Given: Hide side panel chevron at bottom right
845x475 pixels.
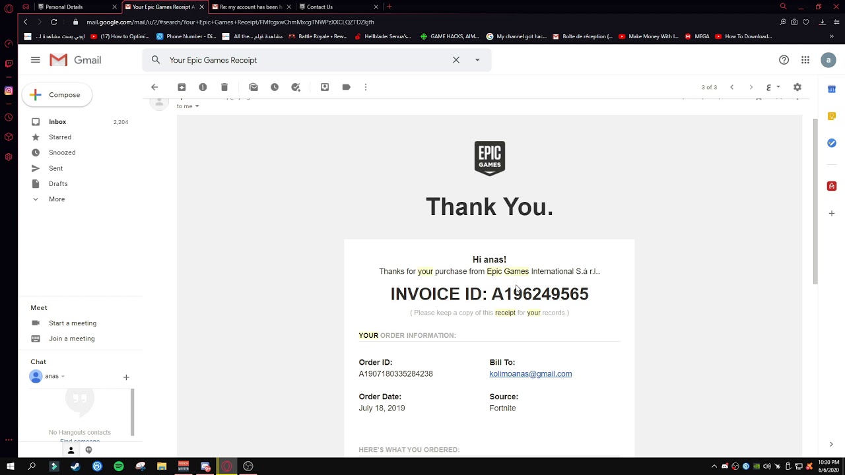Looking at the screenshot, I should coord(831,444).
